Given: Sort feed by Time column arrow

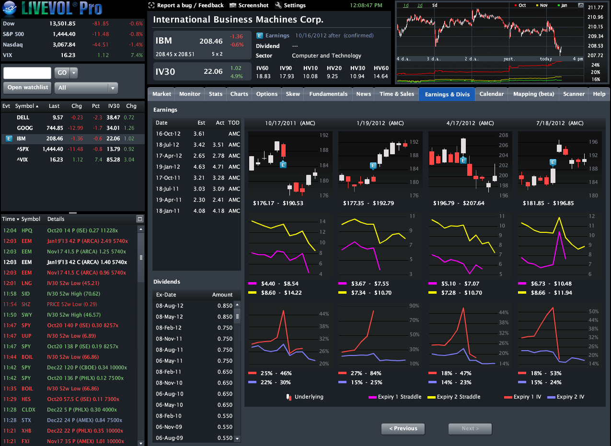Looking at the screenshot, I should point(18,219).
